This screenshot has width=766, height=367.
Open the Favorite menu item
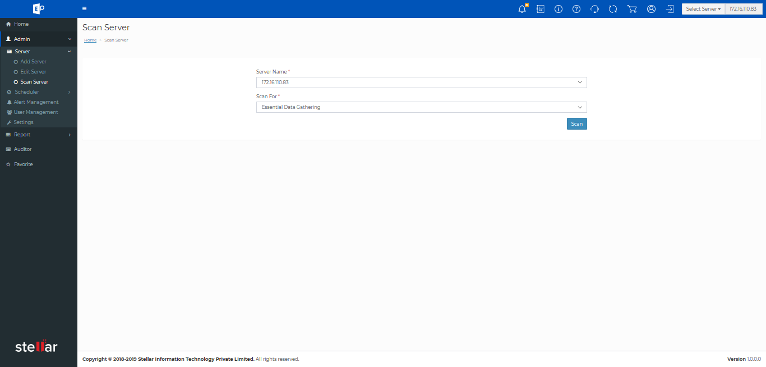click(x=23, y=164)
